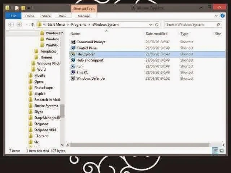Select the Research In Moti folder
The height and width of the screenshot is (173, 231).
pyautogui.click(x=47, y=100)
